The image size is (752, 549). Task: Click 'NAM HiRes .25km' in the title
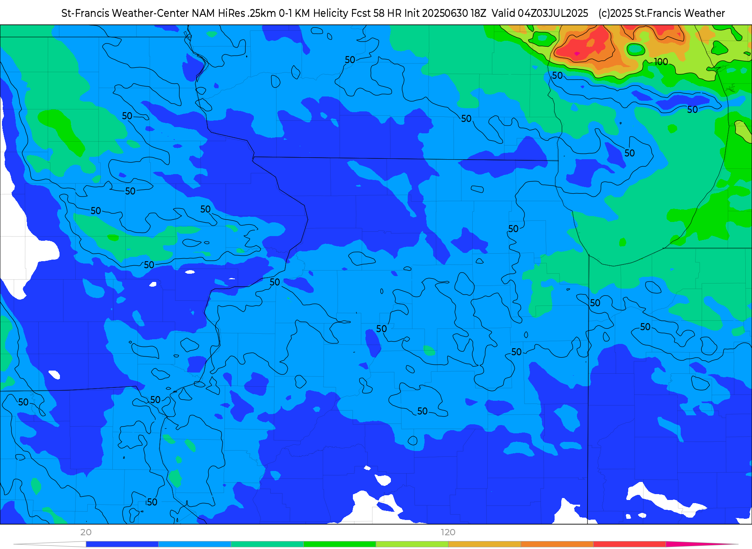point(234,13)
